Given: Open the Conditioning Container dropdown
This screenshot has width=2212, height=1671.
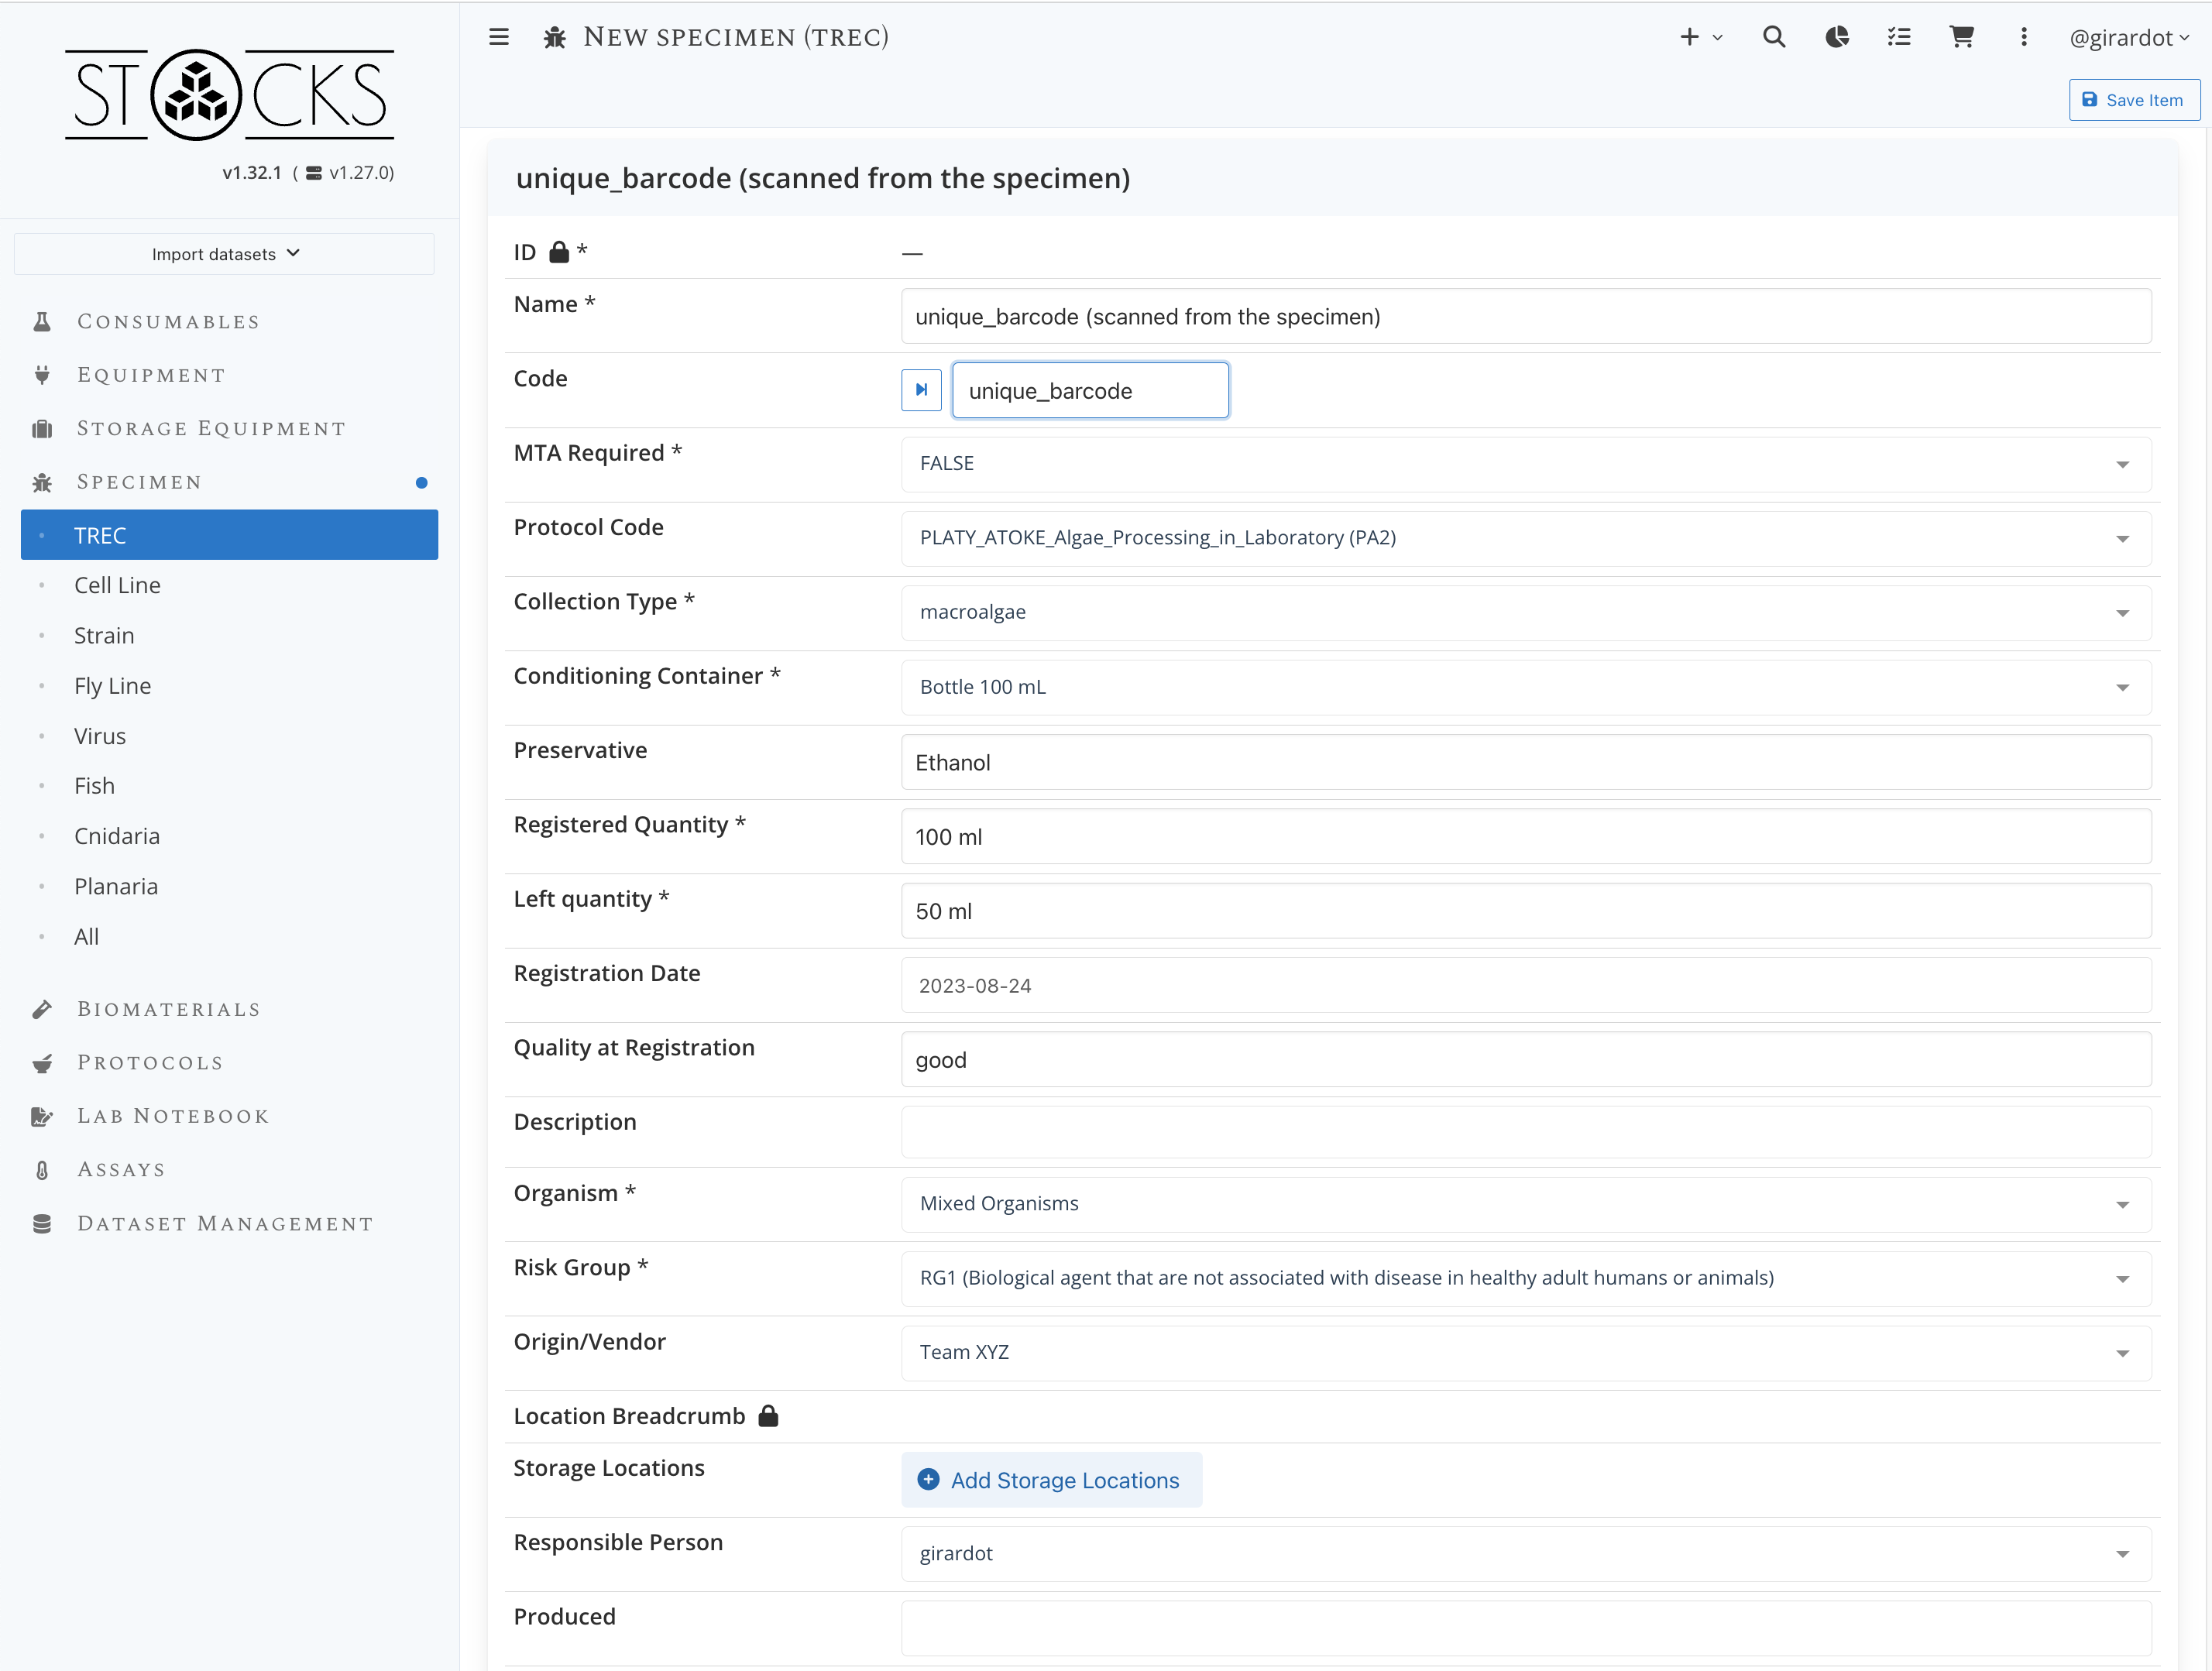Looking at the screenshot, I should [x=1526, y=687].
